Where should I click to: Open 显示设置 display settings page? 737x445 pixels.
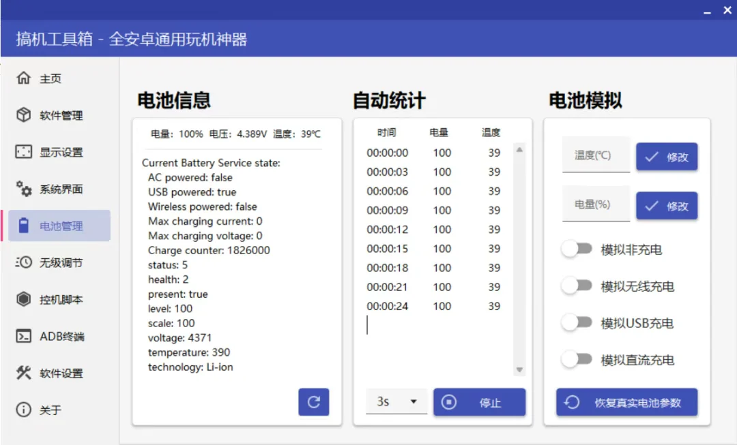[51, 152]
